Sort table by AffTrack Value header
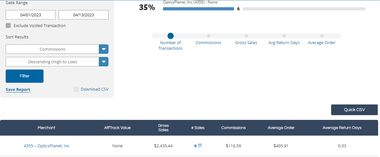This screenshot has width=380, height=157. coord(117,128)
